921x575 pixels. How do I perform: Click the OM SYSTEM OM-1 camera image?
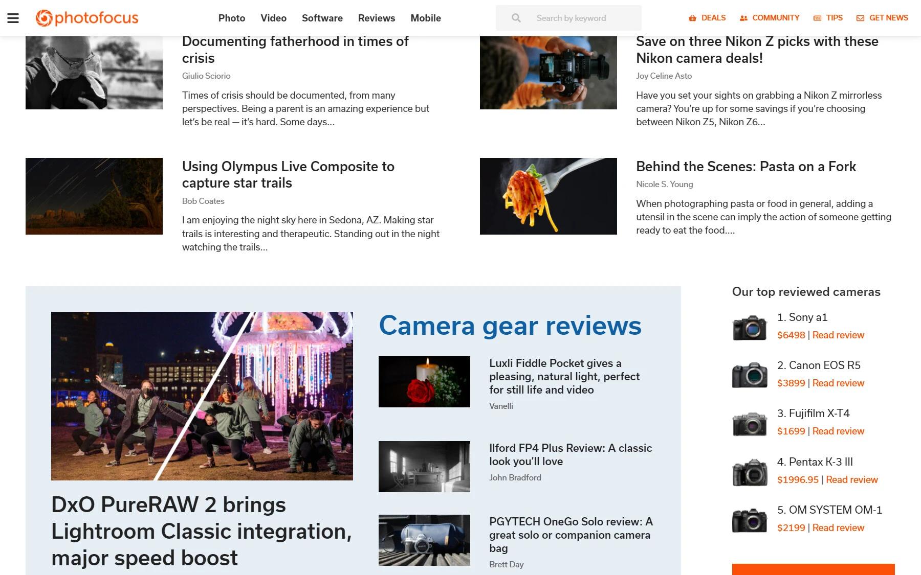[x=750, y=520]
